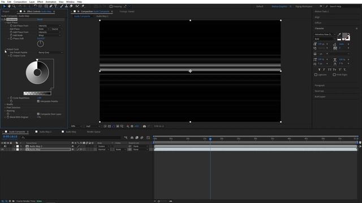Viewport: 362px width, 203px height.
Task: Toggle the Interpolate Palette checkbox
Action: (38, 101)
